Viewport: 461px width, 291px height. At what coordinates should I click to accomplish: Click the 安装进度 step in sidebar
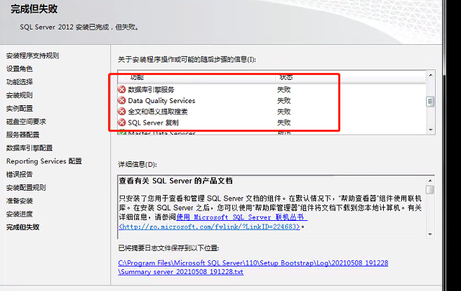(20, 214)
